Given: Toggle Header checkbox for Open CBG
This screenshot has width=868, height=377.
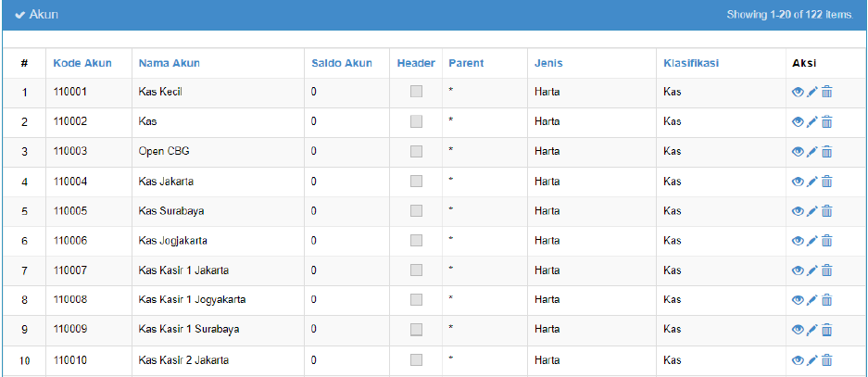Looking at the screenshot, I should (x=416, y=151).
